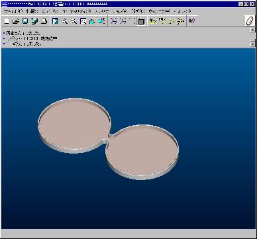This screenshot has height=239, width=257.
Task: Open the ビュー (View) menu
Action: (50, 11)
